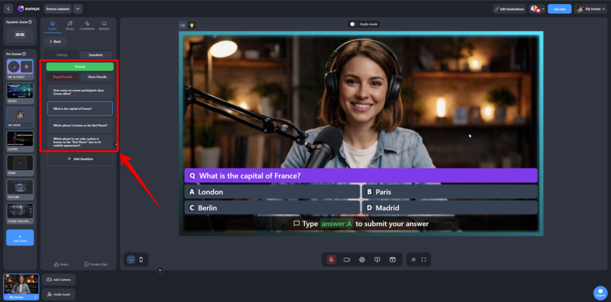Switch to the Music tab
Screen dimensions: 611x302
[70, 25]
